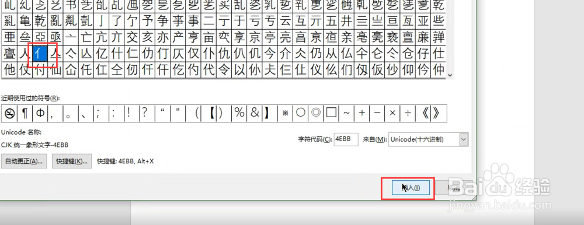Select the right book title mark 》
Image resolution: width=584 pixels, height=225 pixels.
pyautogui.click(x=438, y=114)
